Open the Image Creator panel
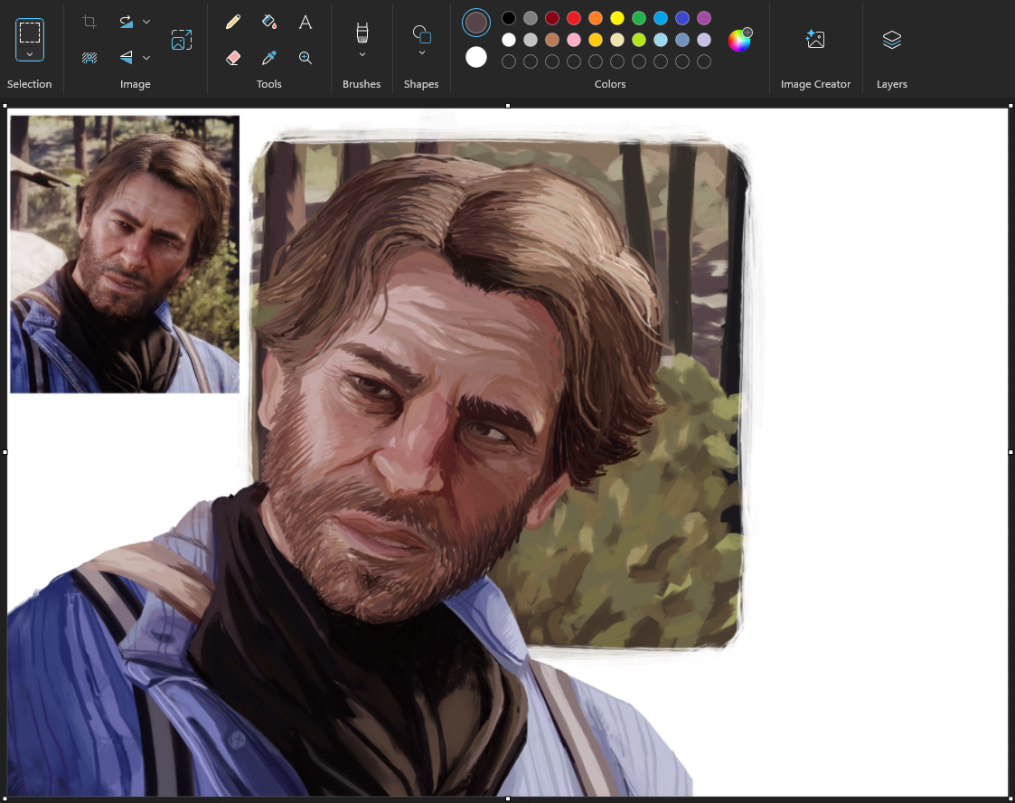The height and width of the screenshot is (803, 1015). click(815, 40)
